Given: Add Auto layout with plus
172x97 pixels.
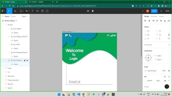Looking at the screenshot, I should tap(169, 45).
